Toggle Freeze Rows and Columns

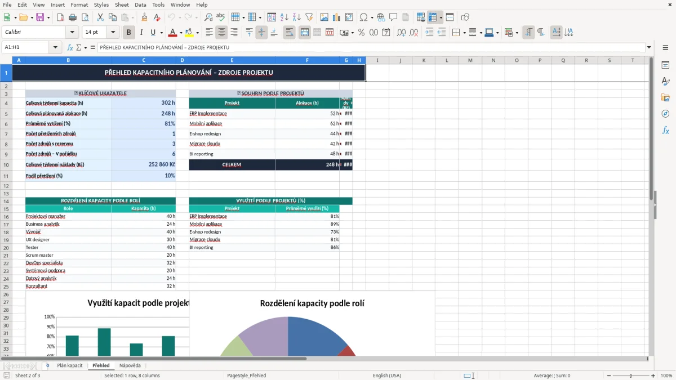433,17
